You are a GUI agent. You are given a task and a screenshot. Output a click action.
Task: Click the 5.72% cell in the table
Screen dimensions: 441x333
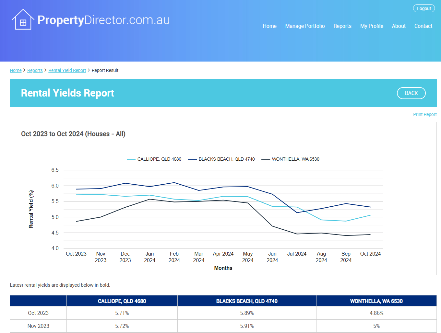tap(122, 326)
